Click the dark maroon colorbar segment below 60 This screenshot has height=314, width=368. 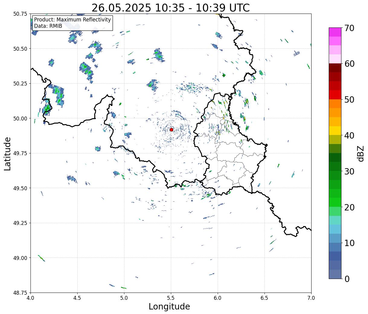point(335,68)
